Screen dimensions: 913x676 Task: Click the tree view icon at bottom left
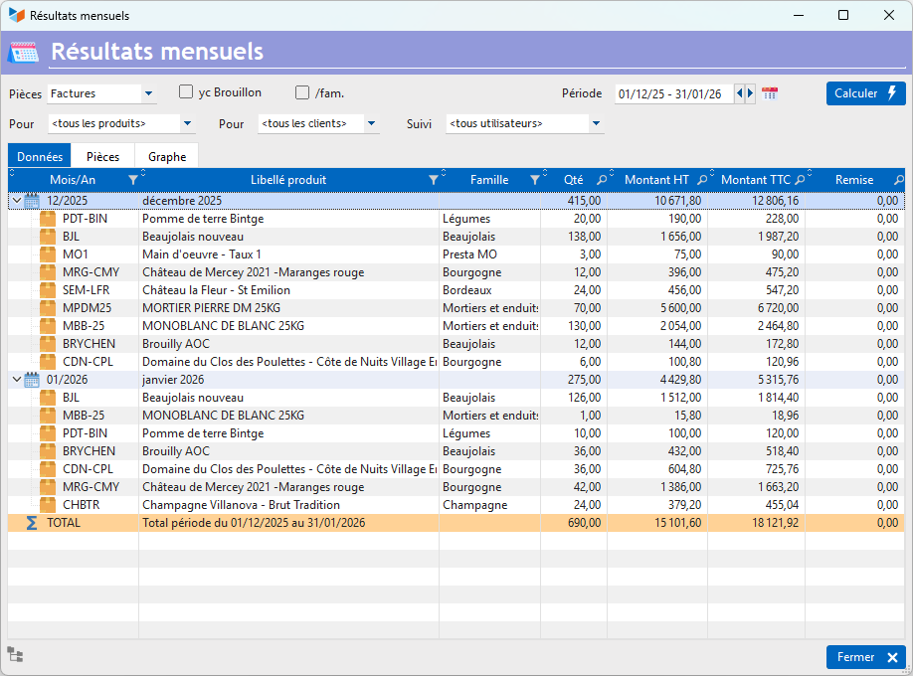pyautogui.click(x=15, y=654)
